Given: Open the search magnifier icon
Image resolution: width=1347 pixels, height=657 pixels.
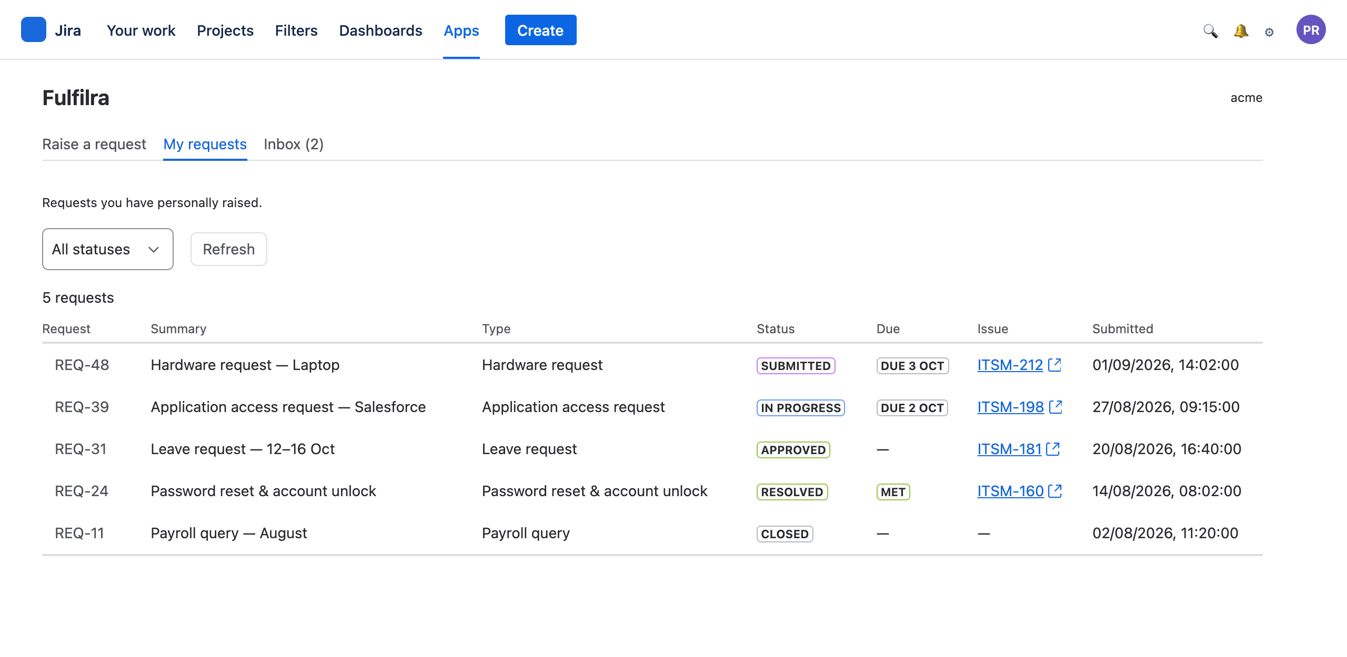Looking at the screenshot, I should (x=1211, y=31).
